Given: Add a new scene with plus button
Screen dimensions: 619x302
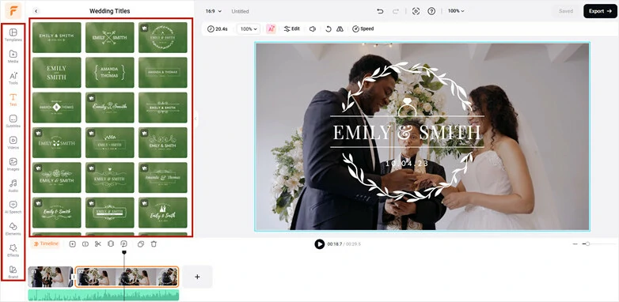Looking at the screenshot, I should (x=197, y=277).
